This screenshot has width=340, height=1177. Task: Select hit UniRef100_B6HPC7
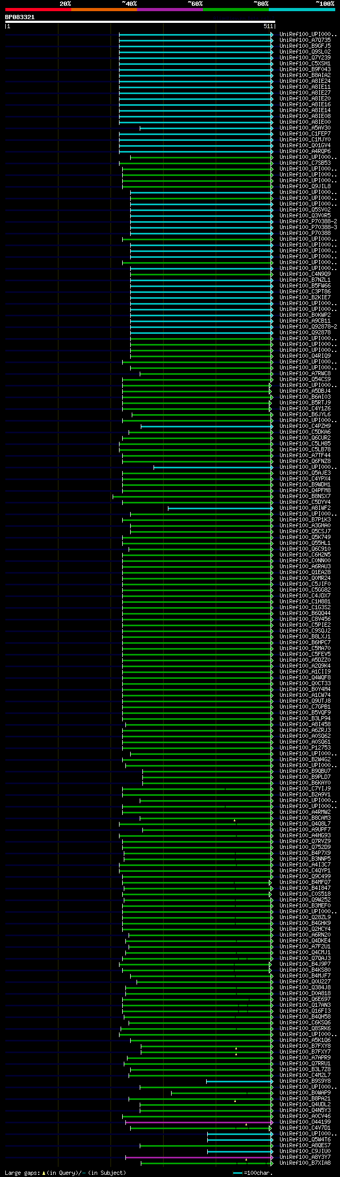pos(305,642)
